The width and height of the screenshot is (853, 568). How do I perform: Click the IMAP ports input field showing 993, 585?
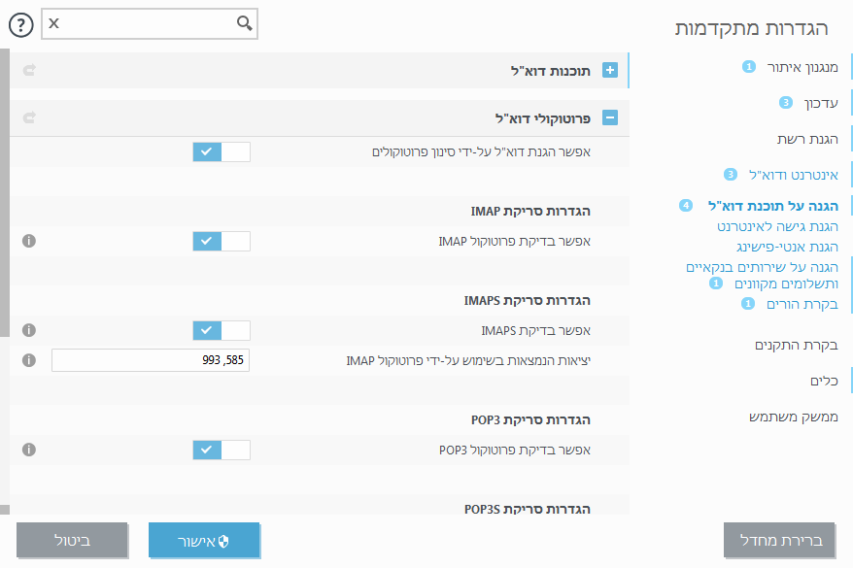[150, 359]
